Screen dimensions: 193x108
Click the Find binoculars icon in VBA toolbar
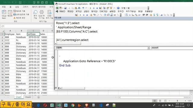79,8
